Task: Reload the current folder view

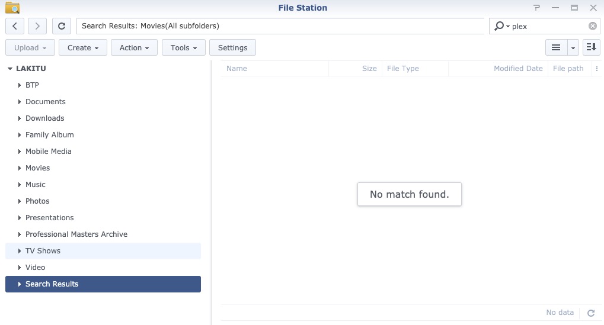Action: 61,26
